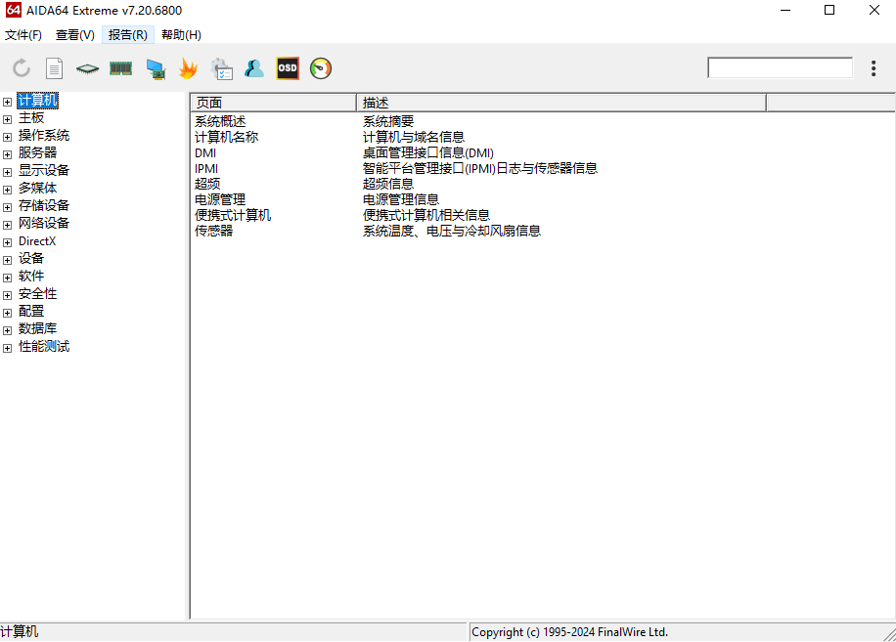Expand the 主板 tree node
The image size is (896, 642).
click(7, 118)
